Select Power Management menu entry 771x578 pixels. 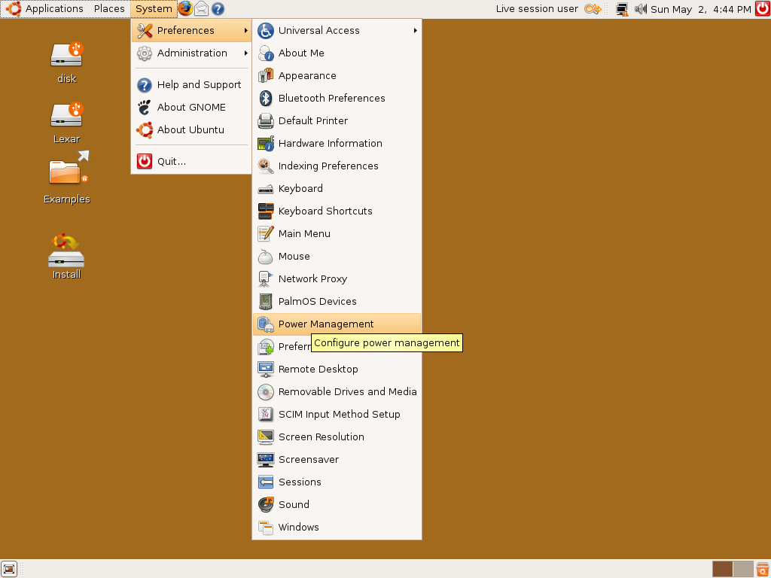tap(337, 324)
